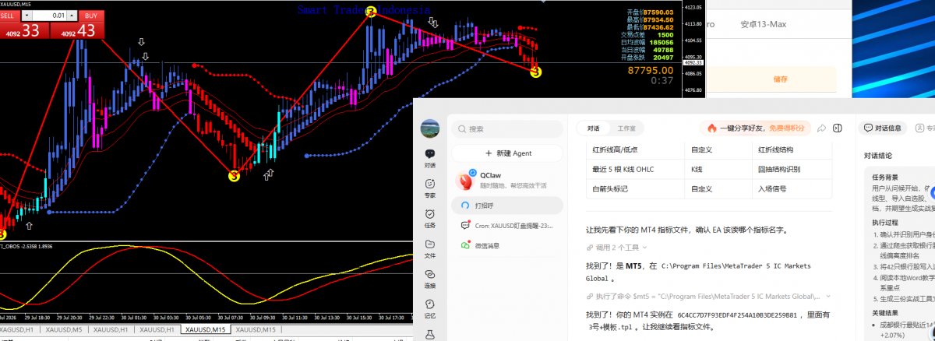The height and width of the screenshot is (341, 935).
Task: Open the Cron: XAUUSD盯盘提醒 entry
Action: 507,225
